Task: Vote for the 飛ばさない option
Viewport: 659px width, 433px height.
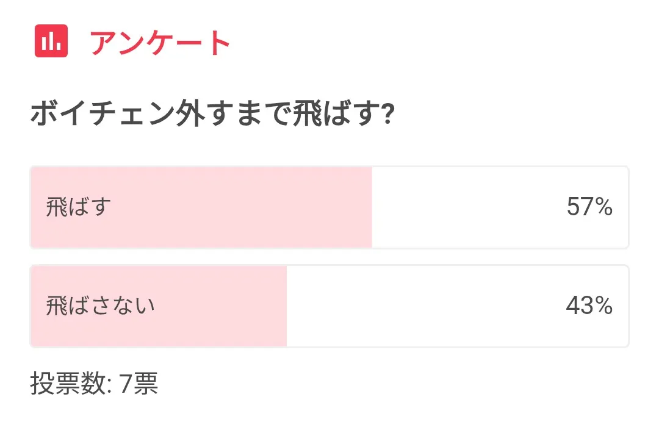Action: coord(329,306)
